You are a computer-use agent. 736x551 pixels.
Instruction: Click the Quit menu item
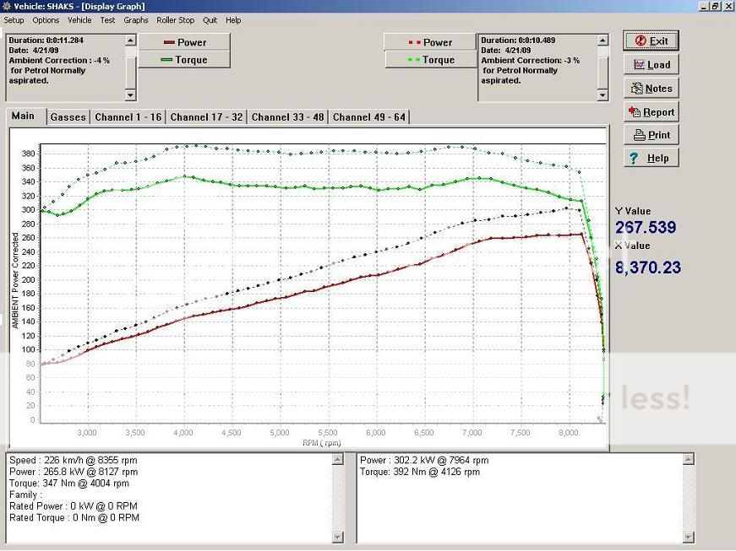pyautogui.click(x=210, y=20)
